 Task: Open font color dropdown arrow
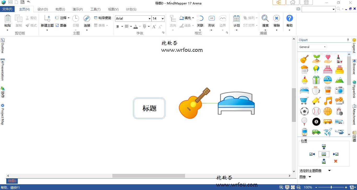coord(140,26)
